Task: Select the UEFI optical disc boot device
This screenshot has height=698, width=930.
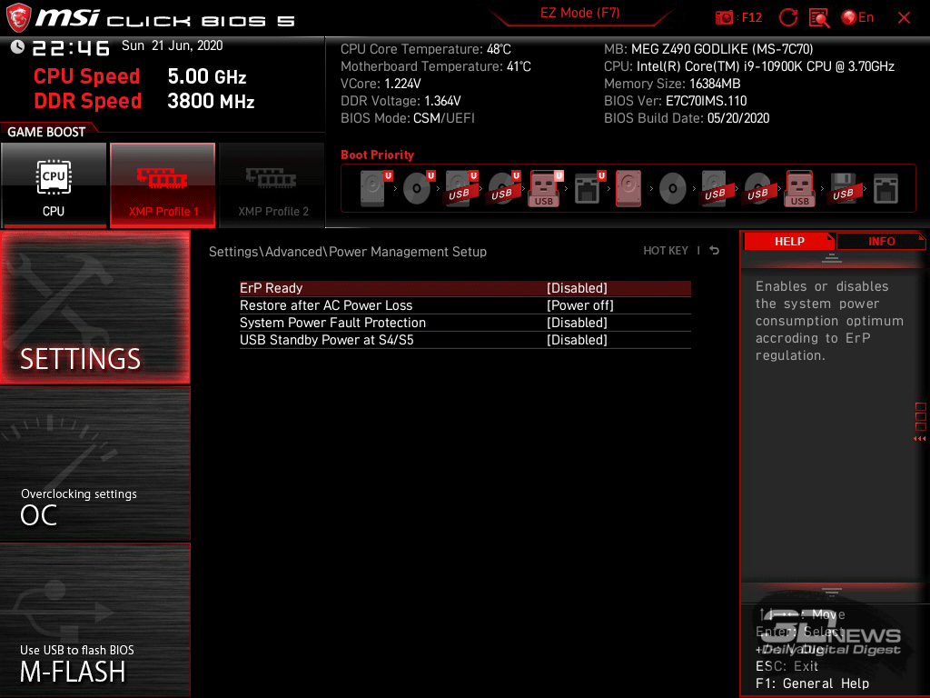Action: pyautogui.click(x=418, y=189)
